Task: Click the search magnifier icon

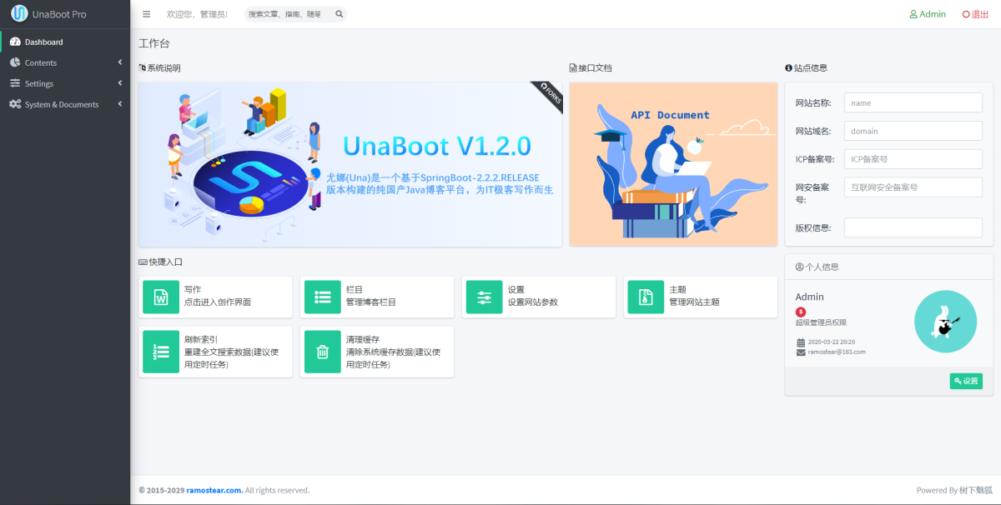Action: (x=339, y=14)
